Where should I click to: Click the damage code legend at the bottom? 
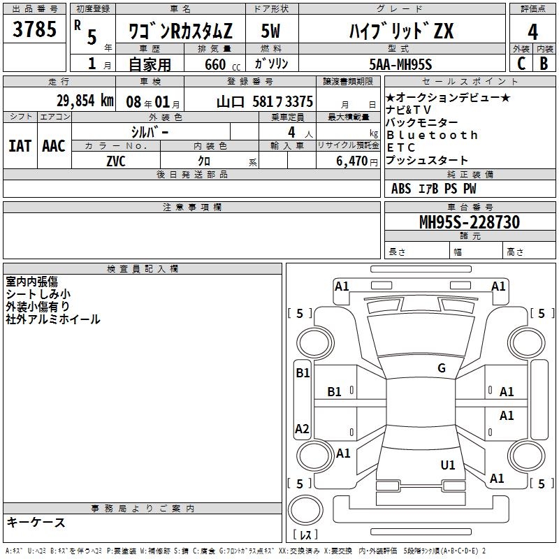(x=245, y=551)
